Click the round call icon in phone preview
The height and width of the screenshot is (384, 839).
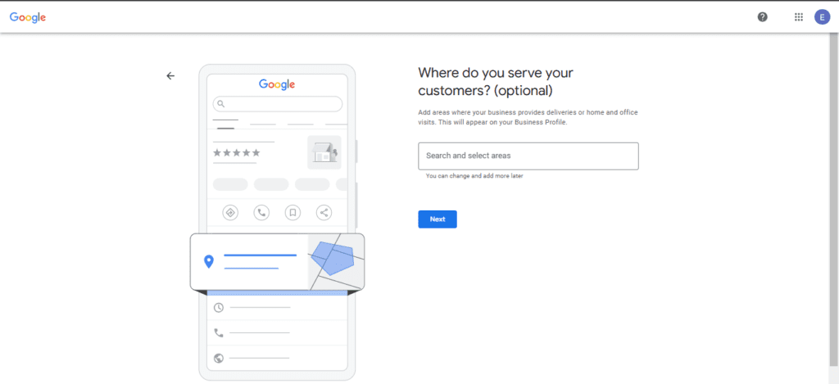click(x=261, y=213)
